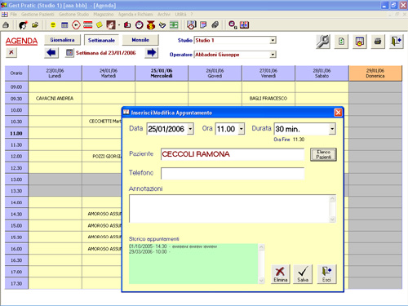Click the small red X button under AGENDA
Viewport: 408px width, 306px height.
coord(11,52)
